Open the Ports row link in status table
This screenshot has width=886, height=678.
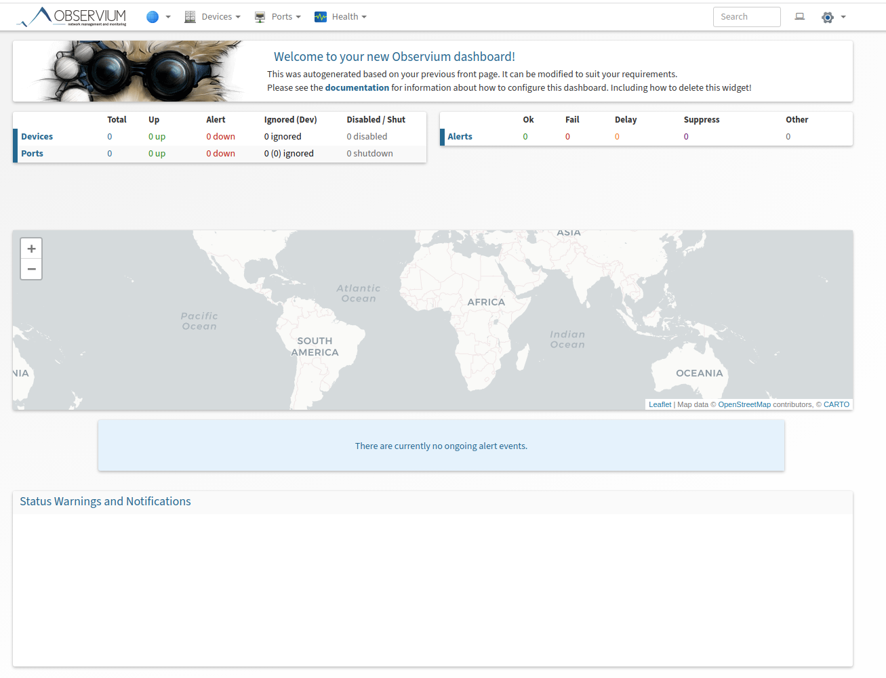click(32, 153)
